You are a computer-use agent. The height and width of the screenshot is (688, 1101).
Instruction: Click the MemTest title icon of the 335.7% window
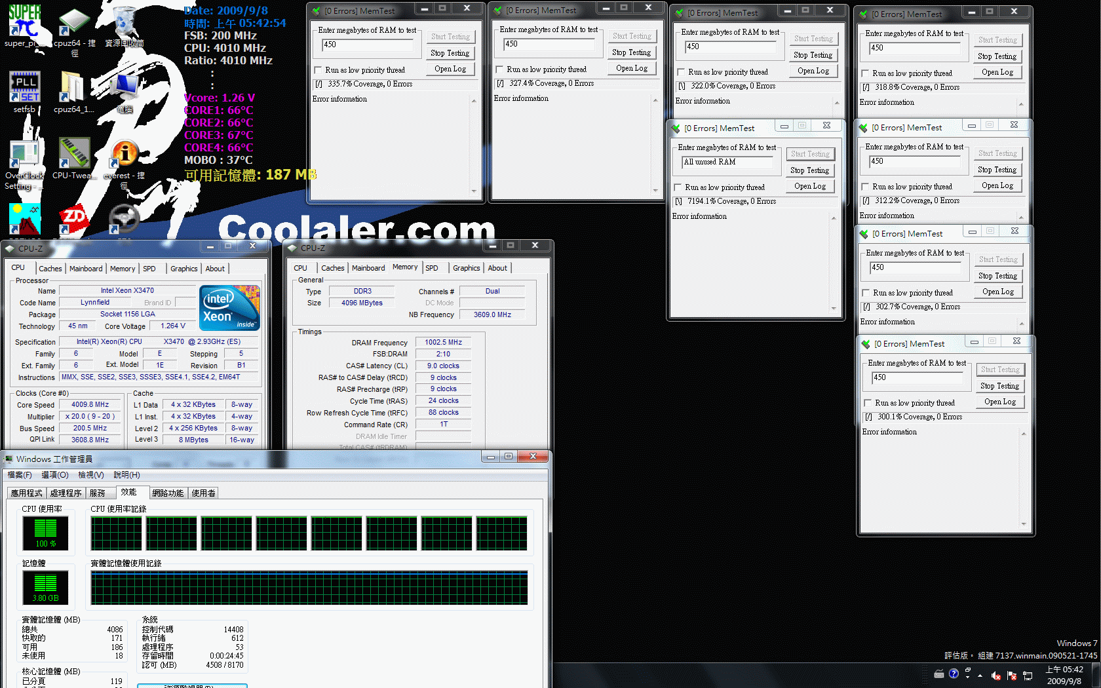[317, 10]
